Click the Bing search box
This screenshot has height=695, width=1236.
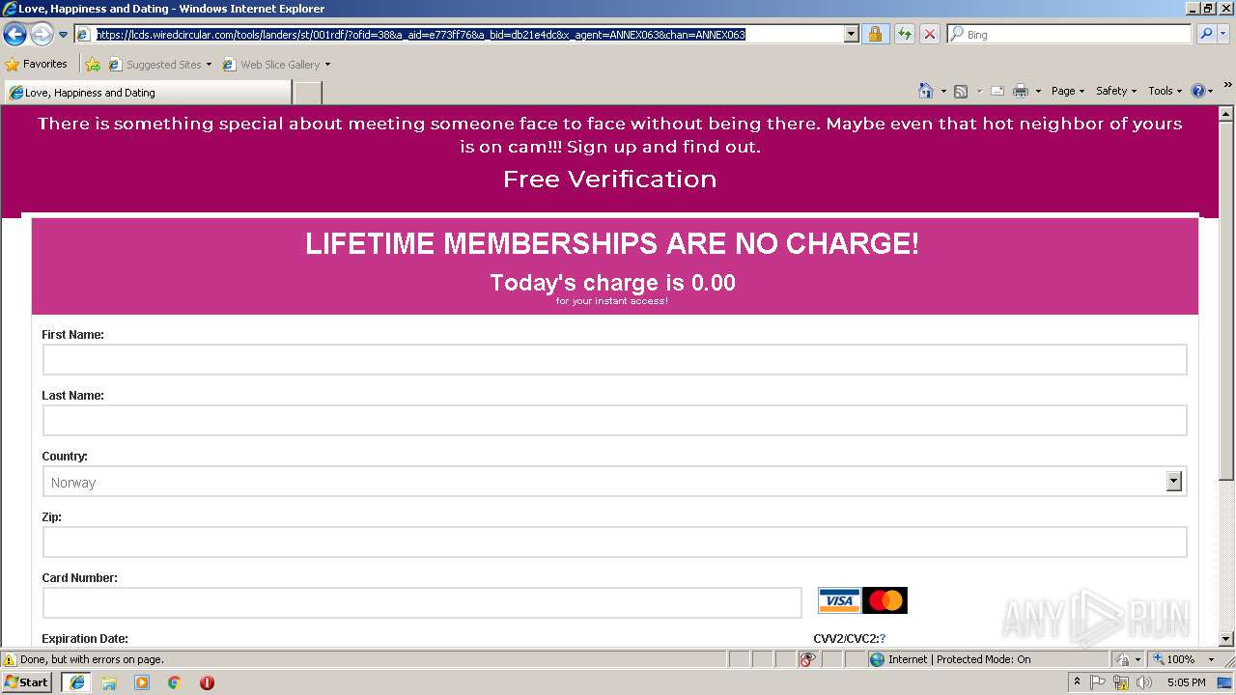[1070, 35]
